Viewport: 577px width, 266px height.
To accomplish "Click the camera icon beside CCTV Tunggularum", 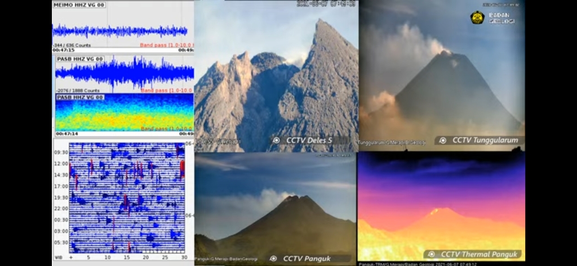I will [x=443, y=141].
